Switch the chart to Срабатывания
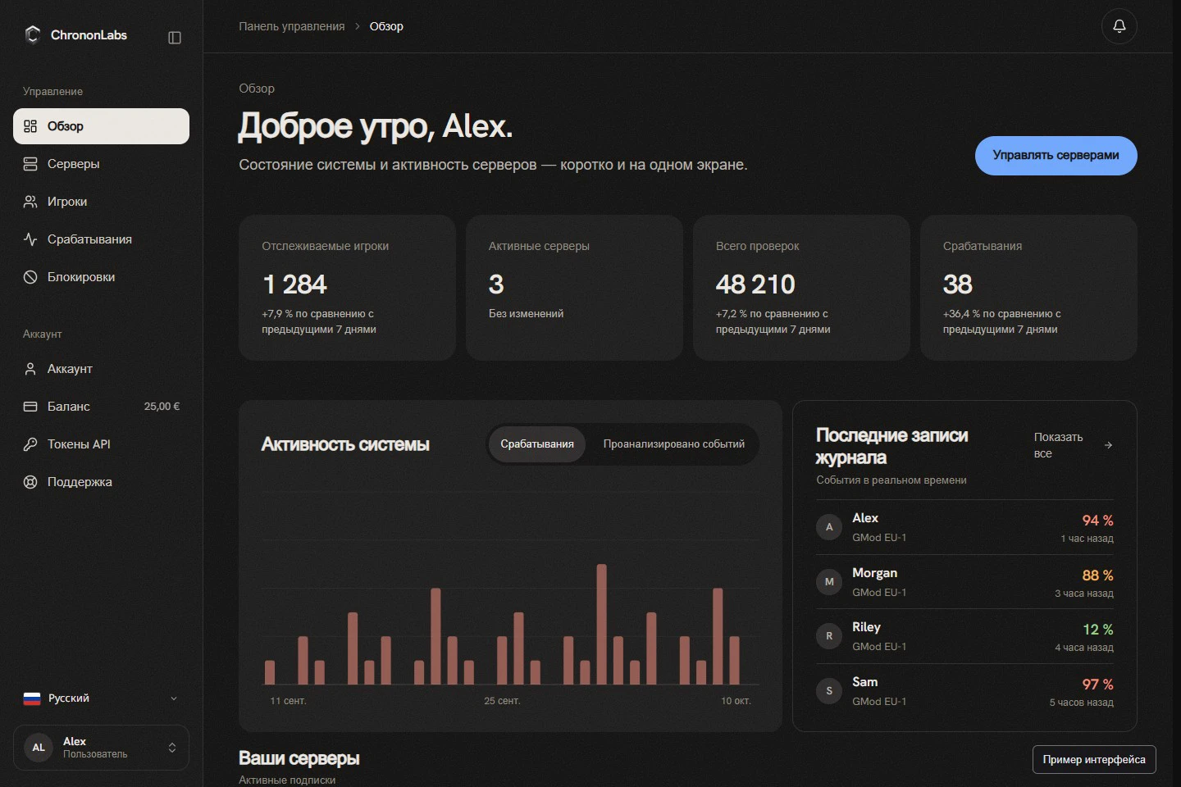This screenshot has height=787, width=1181. pyautogui.click(x=537, y=444)
